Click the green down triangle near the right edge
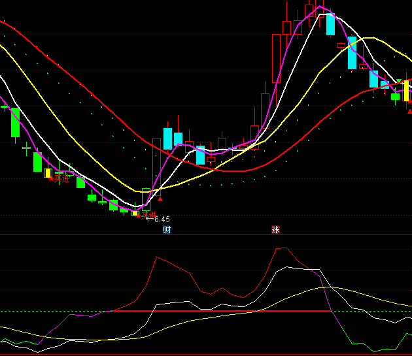 click(x=398, y=81)
